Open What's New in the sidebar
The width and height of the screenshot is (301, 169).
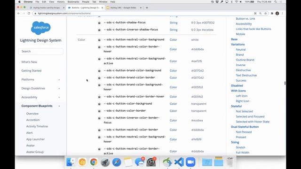[x=29, y=62]
